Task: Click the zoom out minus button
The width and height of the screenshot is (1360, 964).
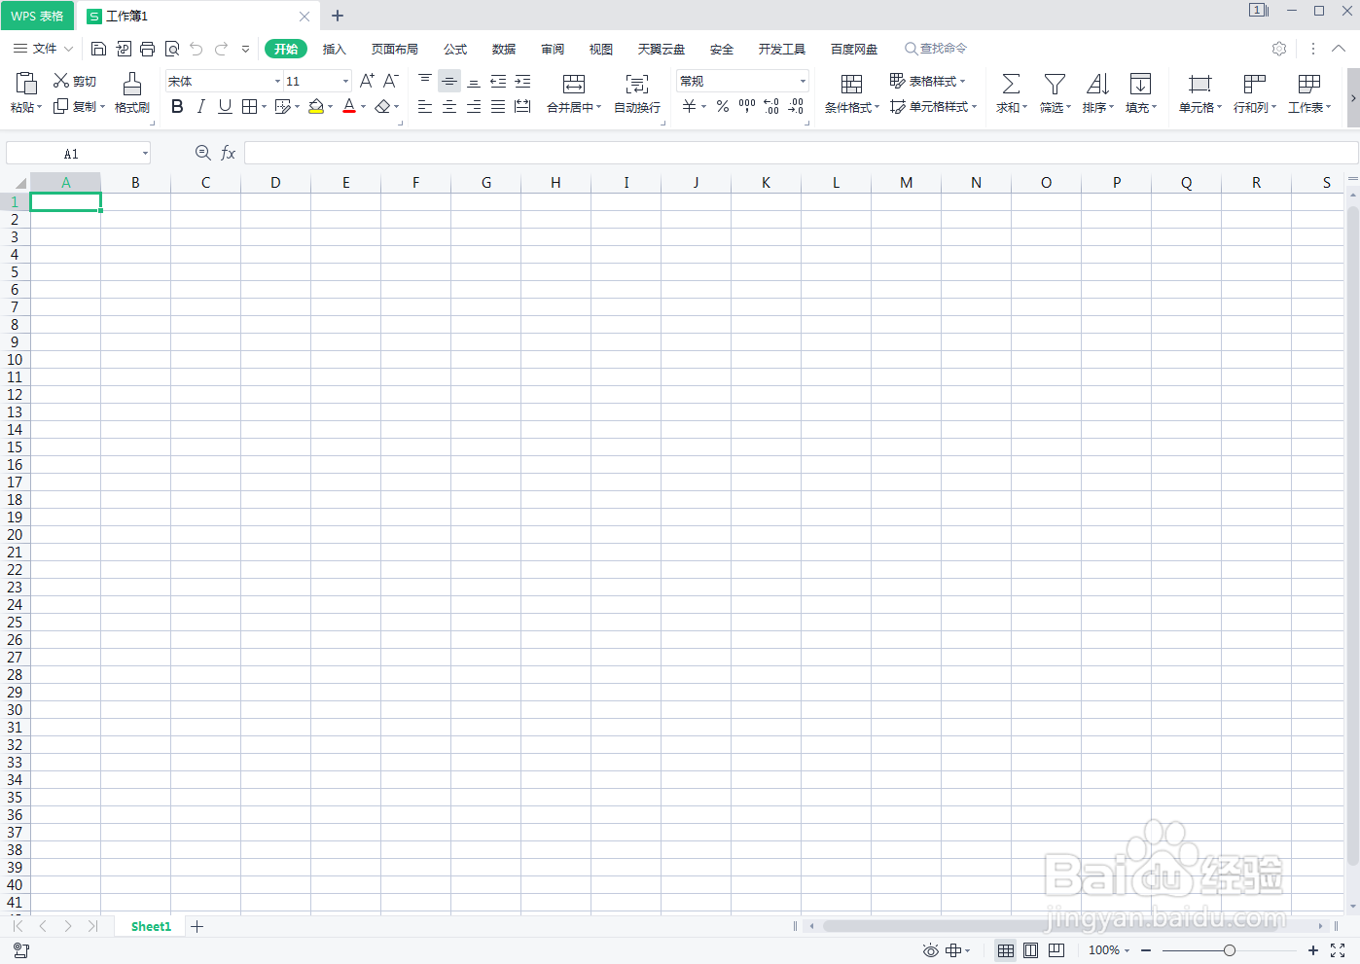Action: [1146, 950]
